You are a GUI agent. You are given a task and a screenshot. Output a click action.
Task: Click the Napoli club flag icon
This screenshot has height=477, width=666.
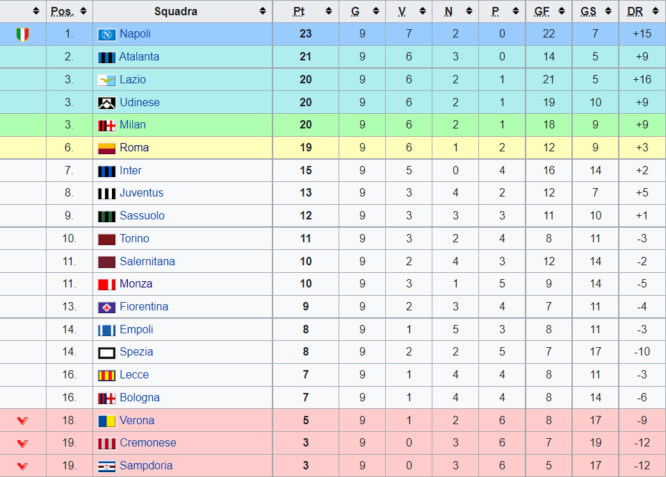pos(106,35)
